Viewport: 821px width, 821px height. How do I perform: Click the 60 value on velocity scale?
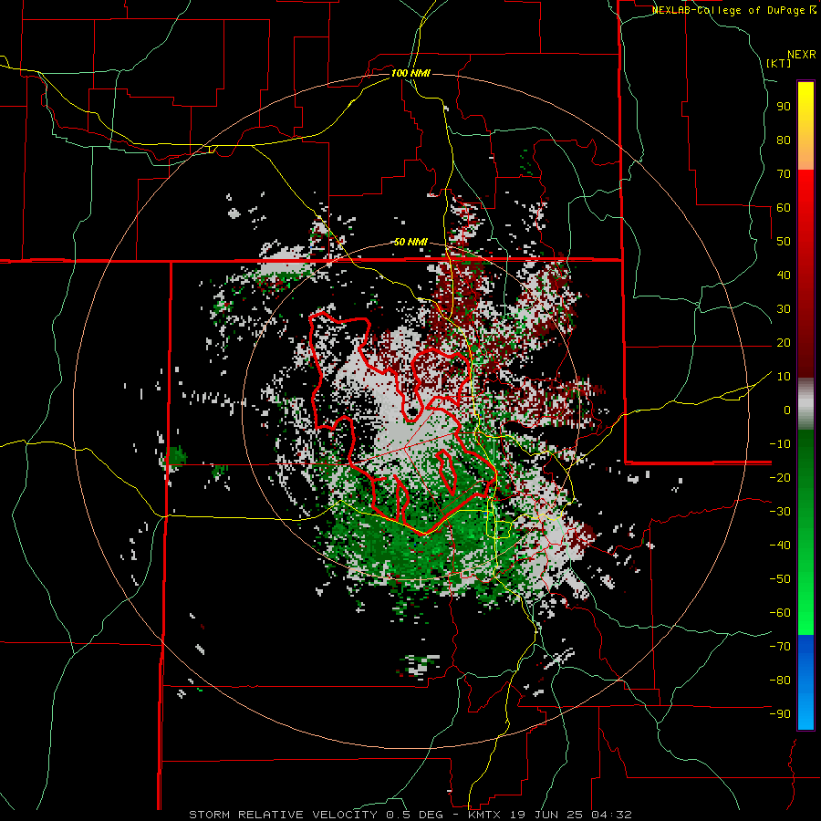coord(784,208)
